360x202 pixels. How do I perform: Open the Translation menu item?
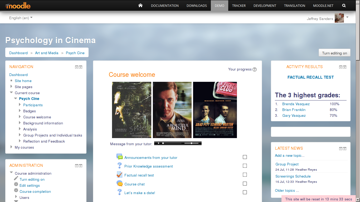[295, 6]
